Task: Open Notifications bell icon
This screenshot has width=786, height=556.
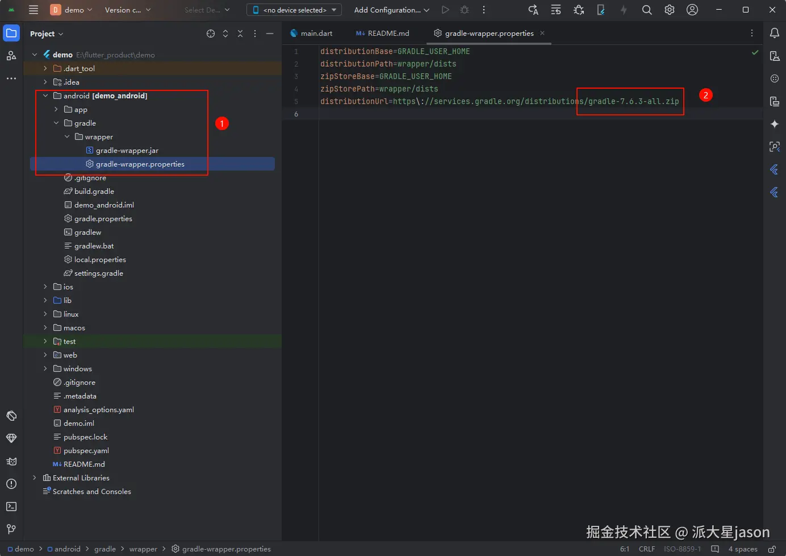Action: (775, 33)
